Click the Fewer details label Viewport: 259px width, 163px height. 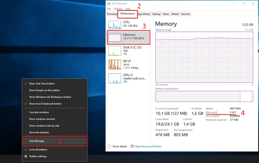120,146
